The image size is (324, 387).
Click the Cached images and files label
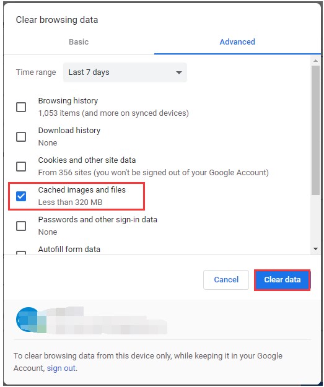tap(82, 190)
